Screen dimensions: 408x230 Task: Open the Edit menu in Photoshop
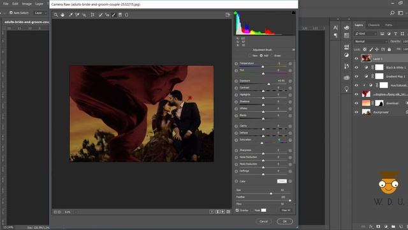(15, 4)
